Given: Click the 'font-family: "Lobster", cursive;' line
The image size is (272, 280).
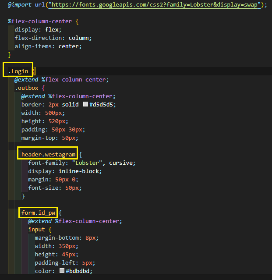Looking at the screenshot, I should (82, 163).
